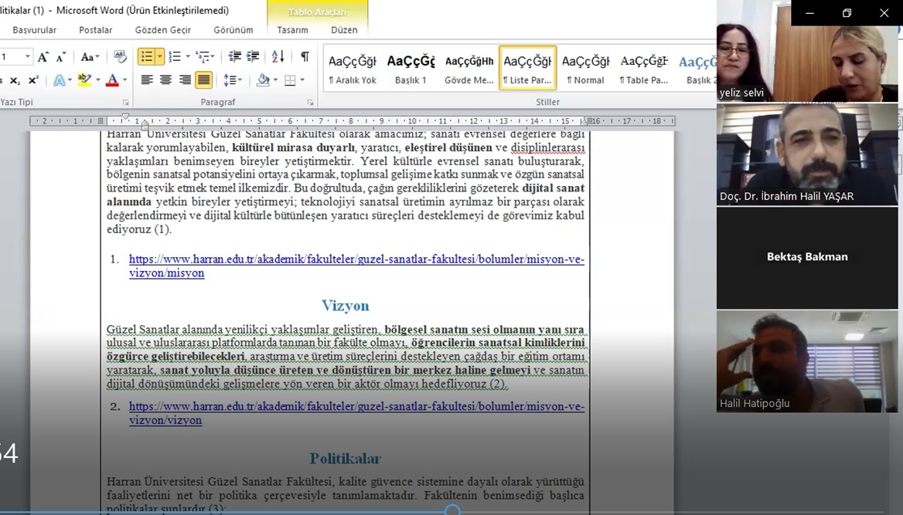
Task: Apply subscript formatting
Action: [x=15, y=80]
